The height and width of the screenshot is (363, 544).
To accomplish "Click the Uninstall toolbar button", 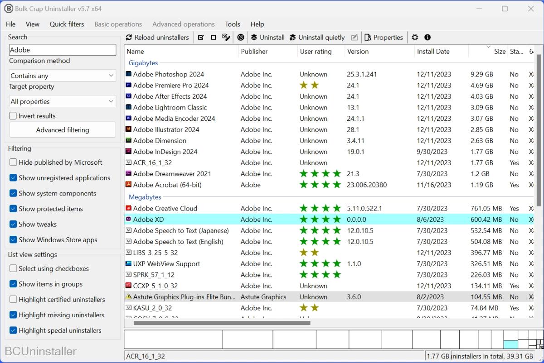I will tap(268, 38).
